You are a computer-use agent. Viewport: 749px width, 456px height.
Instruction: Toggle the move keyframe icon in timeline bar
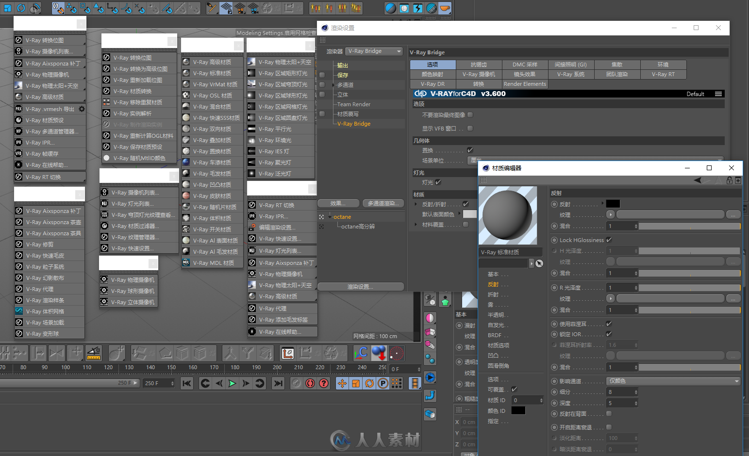click(342, 383)
